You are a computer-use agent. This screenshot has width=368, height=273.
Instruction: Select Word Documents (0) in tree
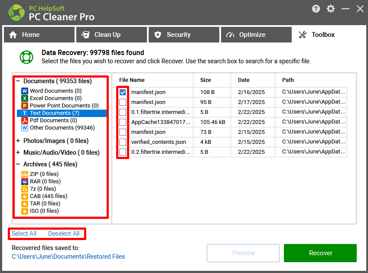tap(55, 91)
